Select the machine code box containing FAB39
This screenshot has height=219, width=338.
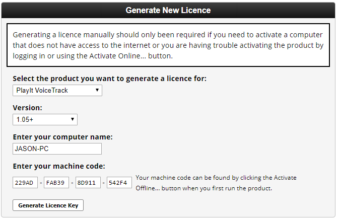pyautogui.click(x=56, y=183)
